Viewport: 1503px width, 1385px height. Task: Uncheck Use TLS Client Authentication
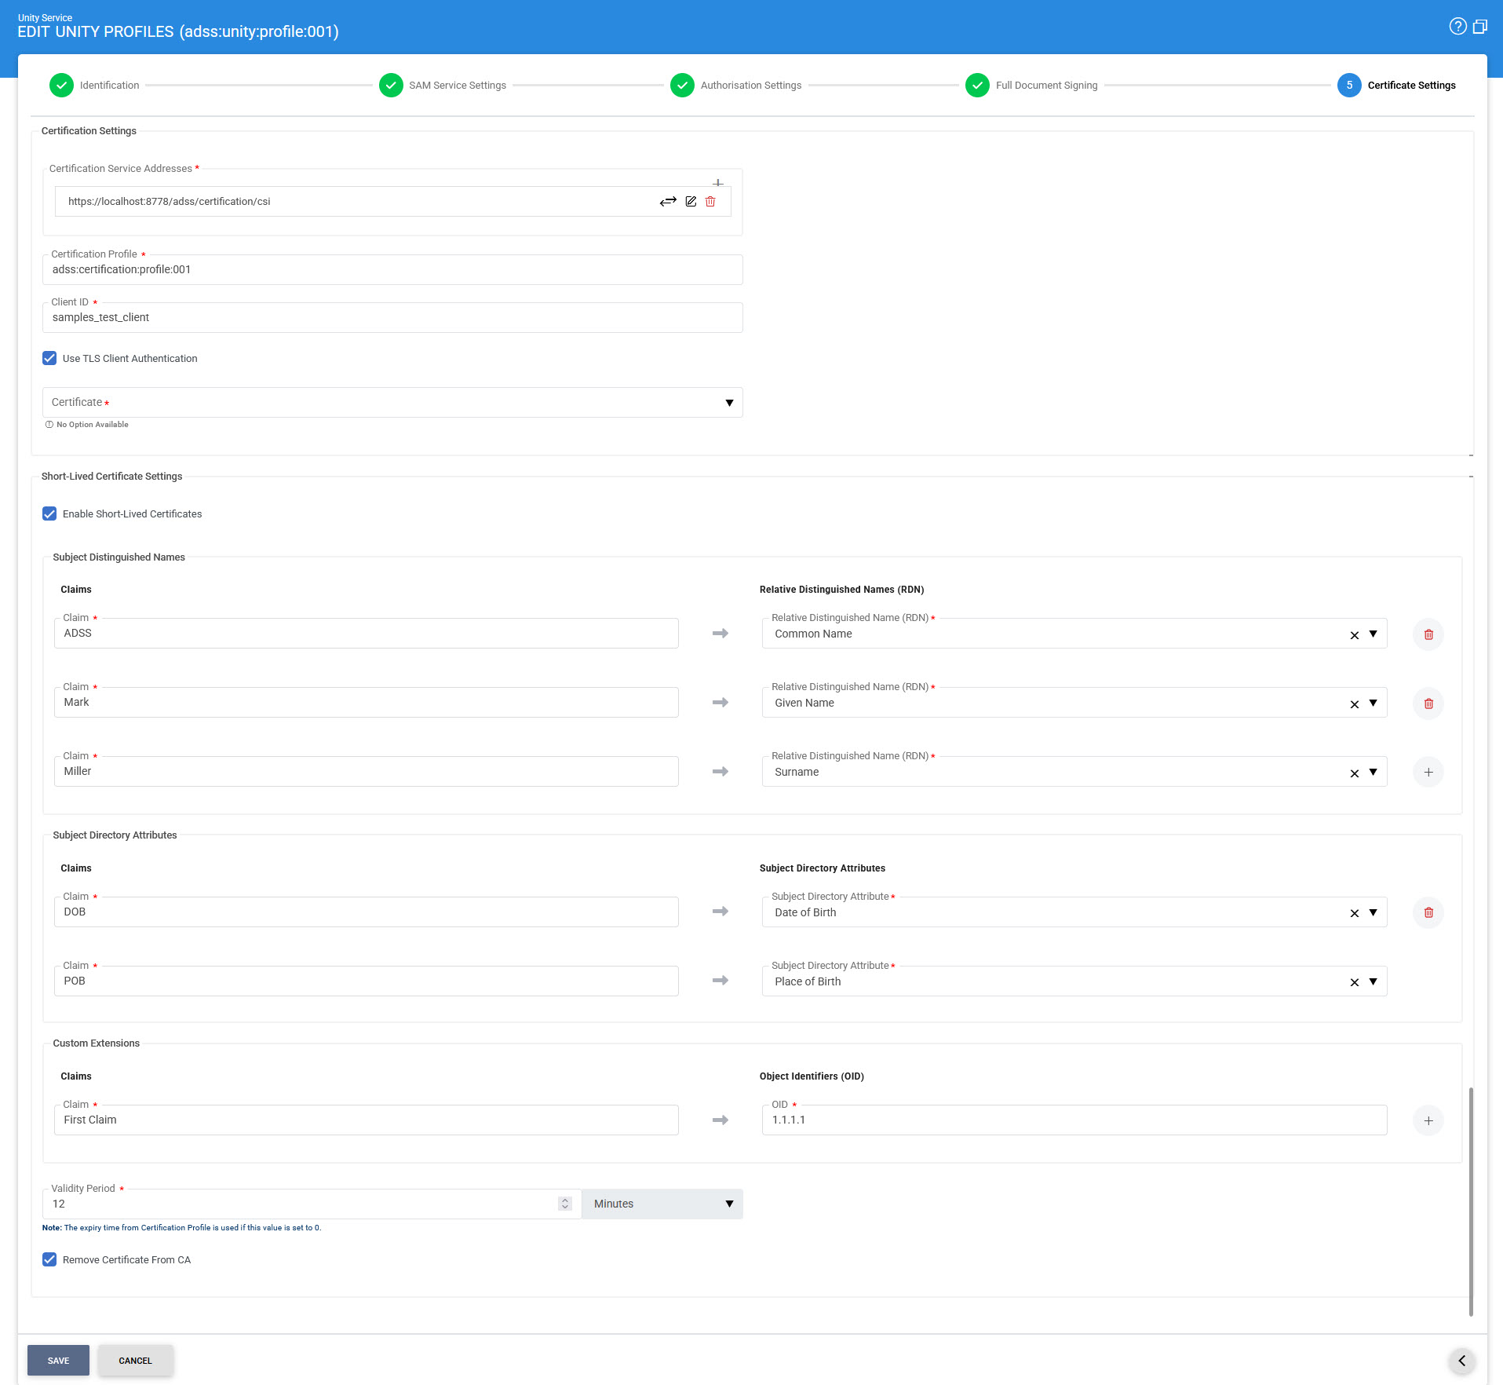coord(49,359)
